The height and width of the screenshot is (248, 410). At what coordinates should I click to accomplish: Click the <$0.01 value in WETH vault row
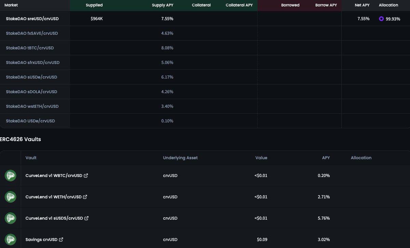click(x=261, y=197)
